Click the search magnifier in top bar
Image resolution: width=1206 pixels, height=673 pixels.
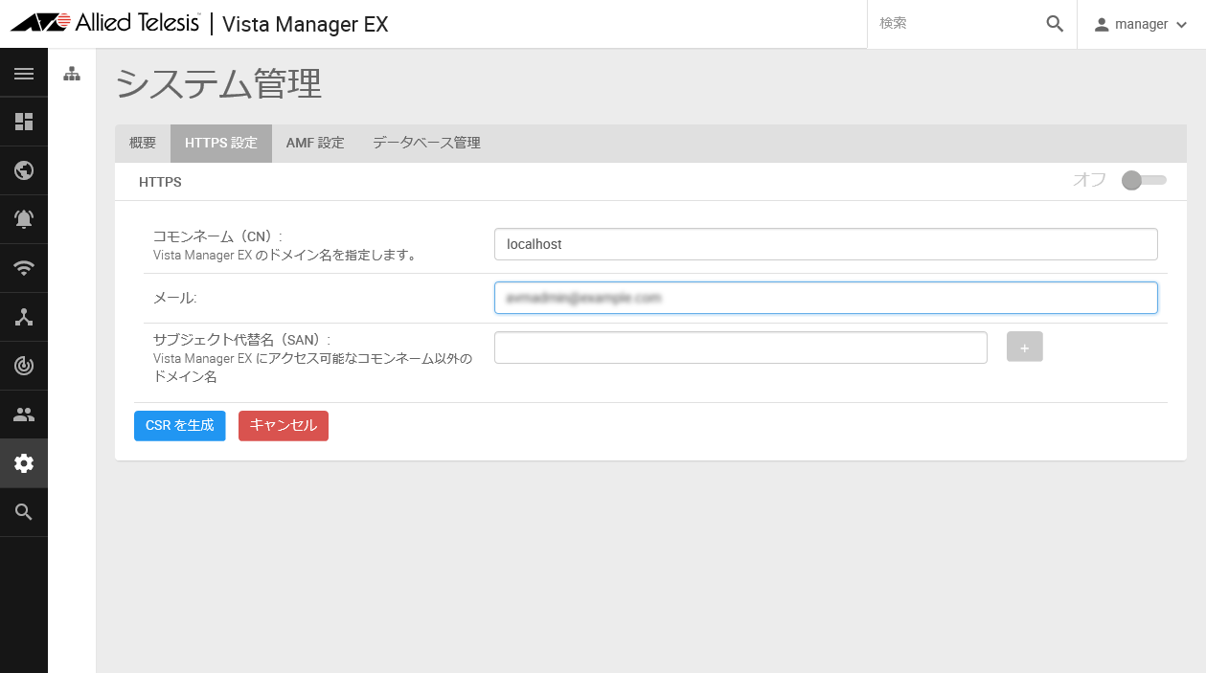click(x=1055, y=24)
